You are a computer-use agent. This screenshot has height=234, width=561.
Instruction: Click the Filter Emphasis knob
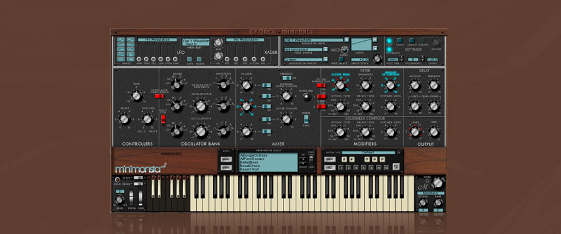tap(365, 85)
